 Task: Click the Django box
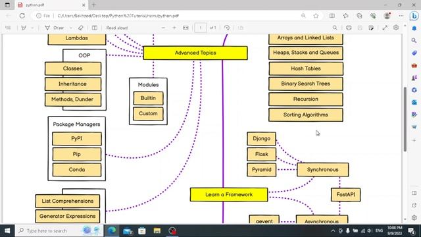(262, 139)
